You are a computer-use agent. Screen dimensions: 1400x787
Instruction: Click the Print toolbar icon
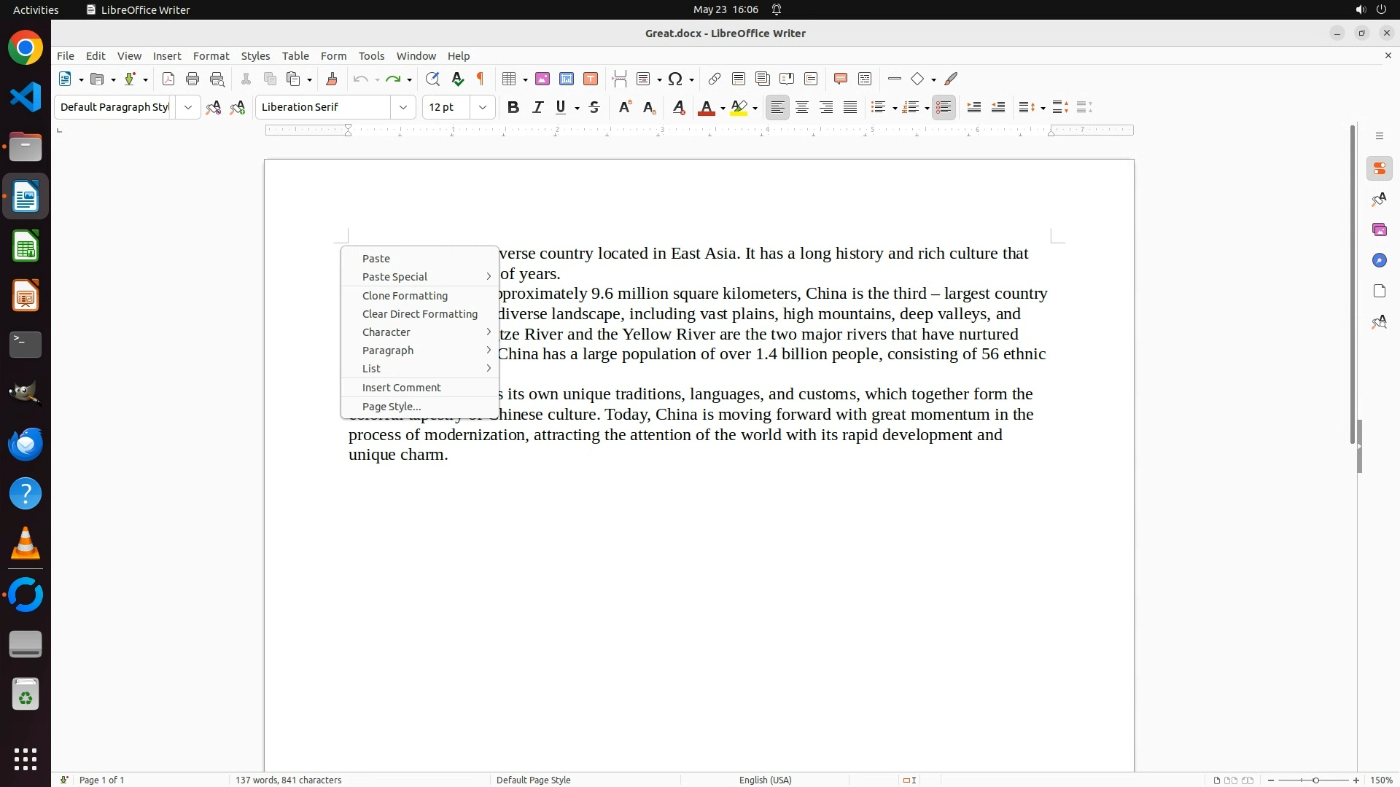point(192,79)
